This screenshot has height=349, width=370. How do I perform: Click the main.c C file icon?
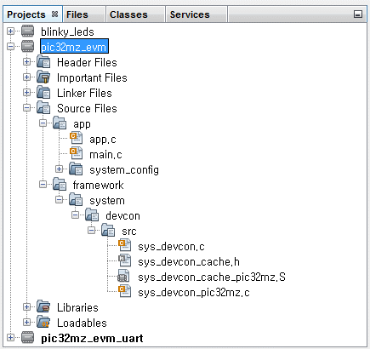click(x=77, y=154)
